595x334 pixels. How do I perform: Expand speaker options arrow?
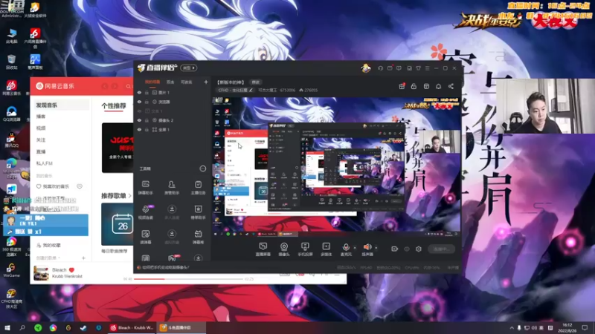pos(376,248)
